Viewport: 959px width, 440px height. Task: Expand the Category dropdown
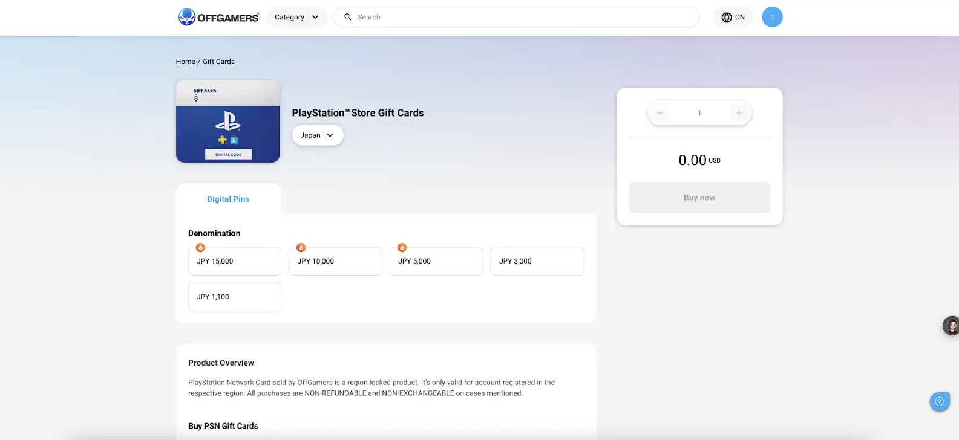(297, 17)
